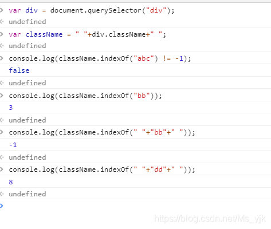Image resolution: width=271 pixels, height=229 pixels.
Task: Click undefined result below output -1
Action: [x=28, y=157]
